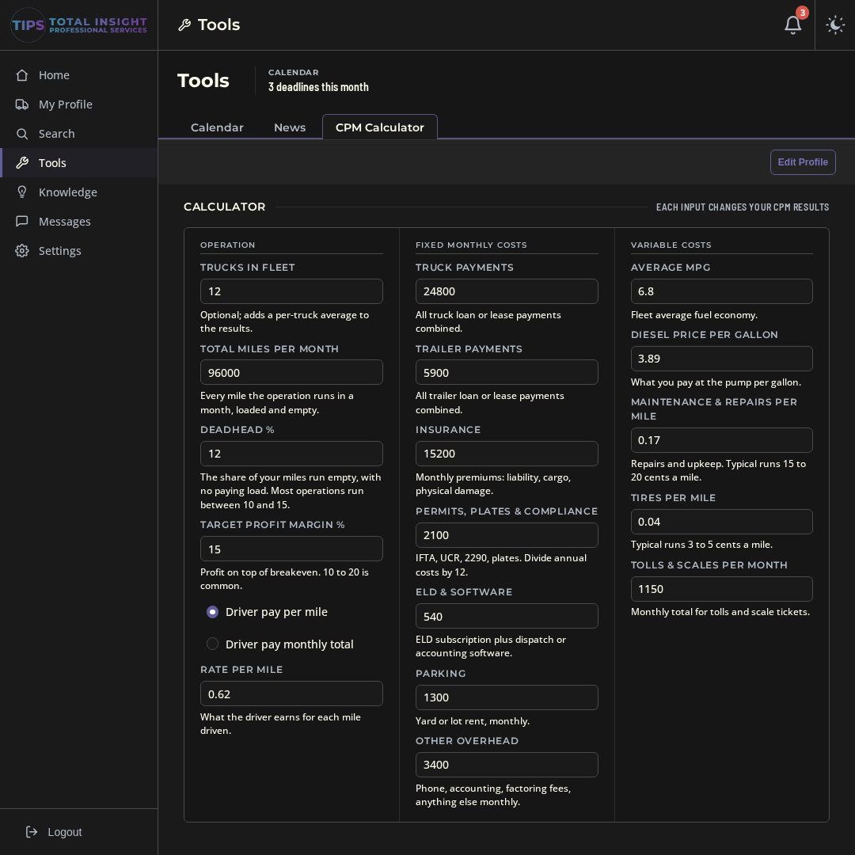Edit the Average MPG field
The image size is (855, 855).
pyautogui.click(x=721, y=291)
